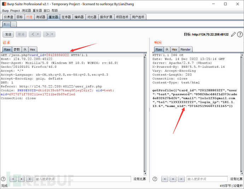Open the history forward dropdown arrow
This screenshot has height=189, width=244.
[x=52, y=34]
